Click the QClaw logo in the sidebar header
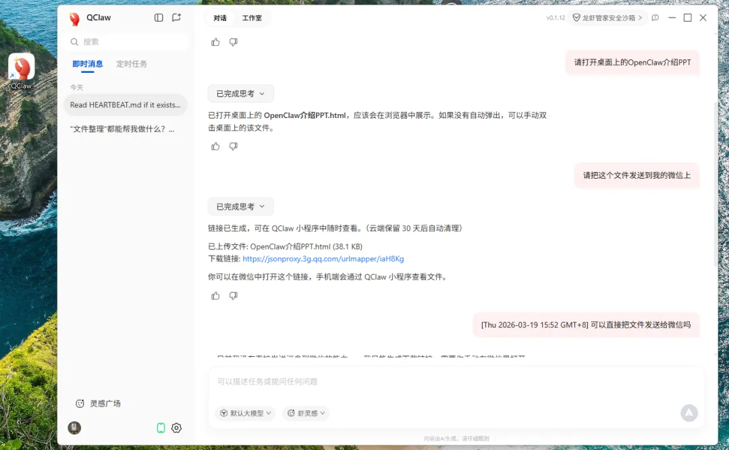 tap(74, 19)
